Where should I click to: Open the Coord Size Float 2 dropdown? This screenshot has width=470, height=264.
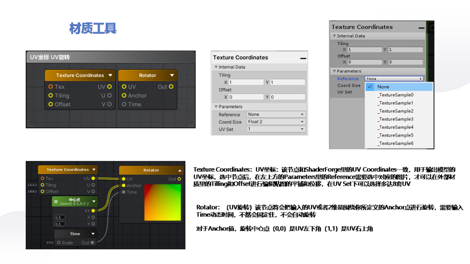click(x=276, y=122)
